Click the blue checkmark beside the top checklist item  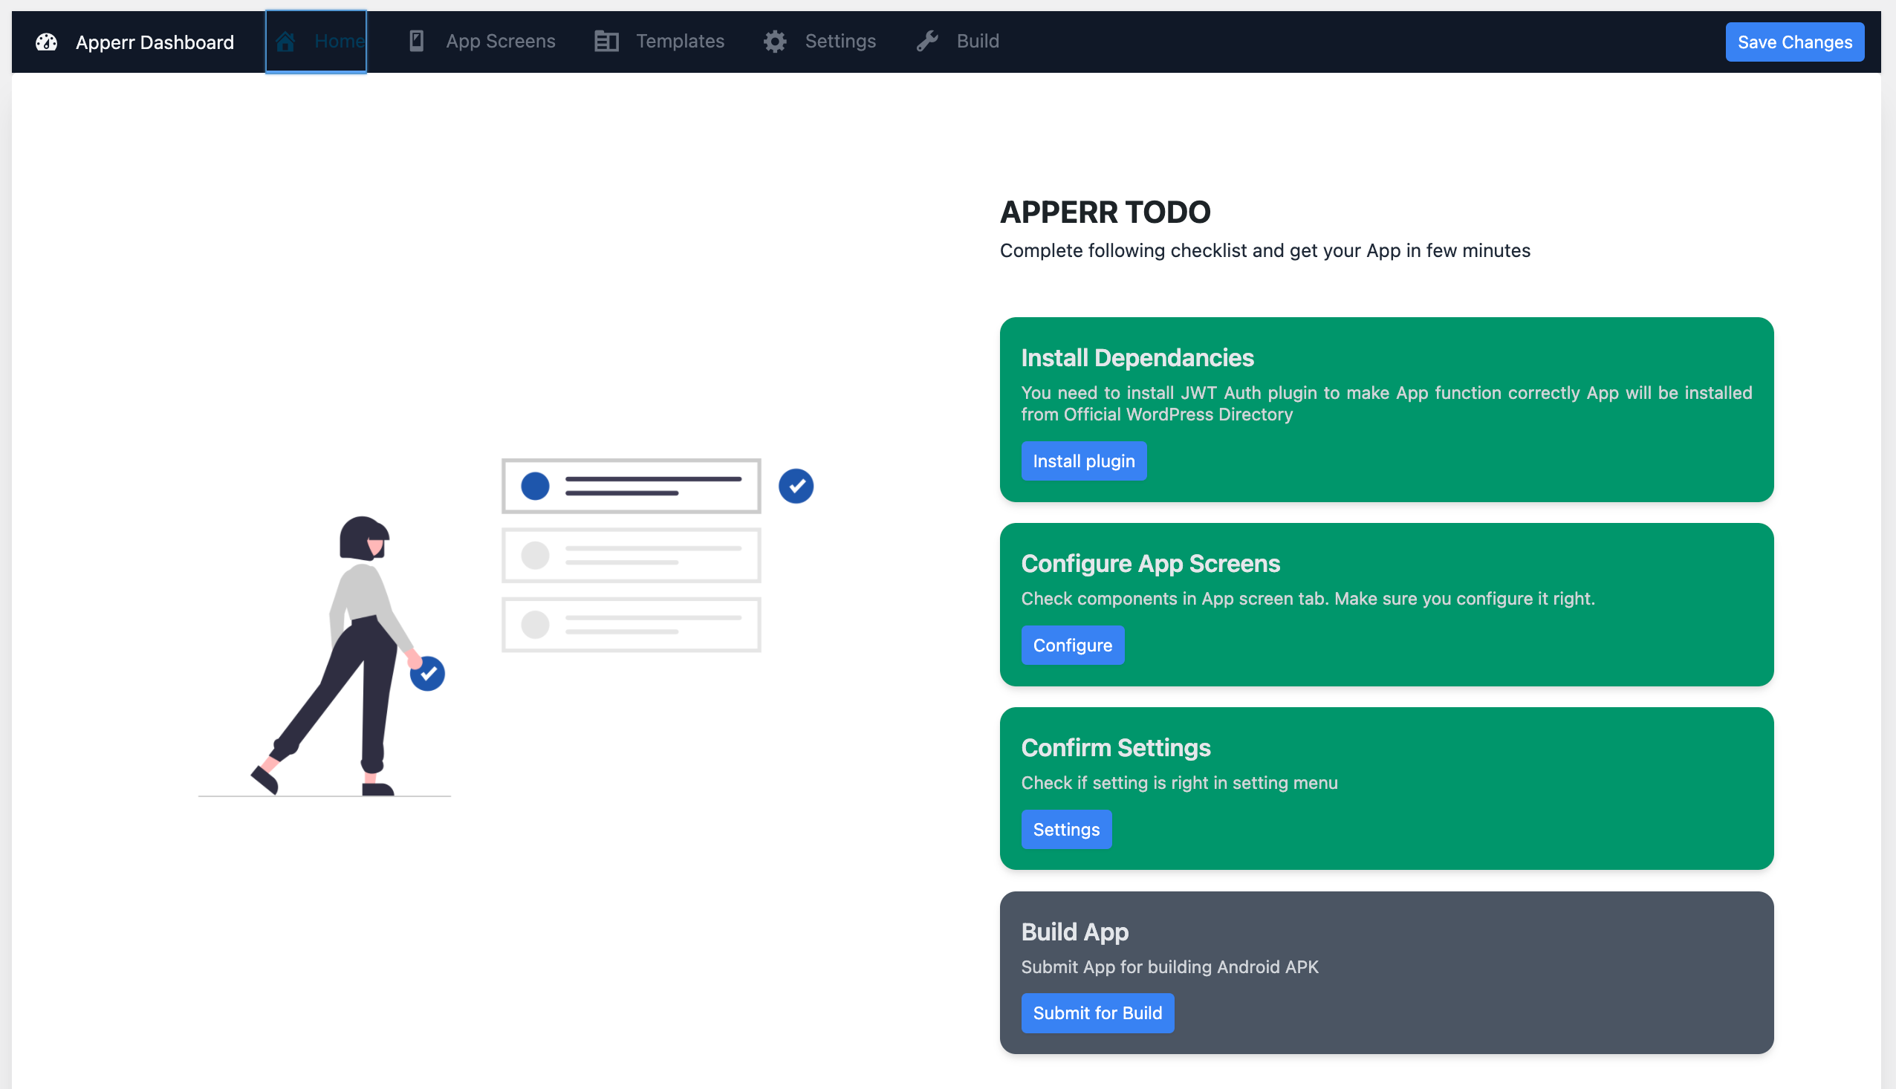796,486
